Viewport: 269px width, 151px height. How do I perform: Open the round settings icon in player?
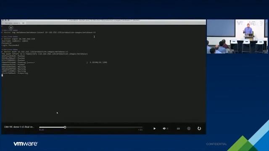click(189, 128)
